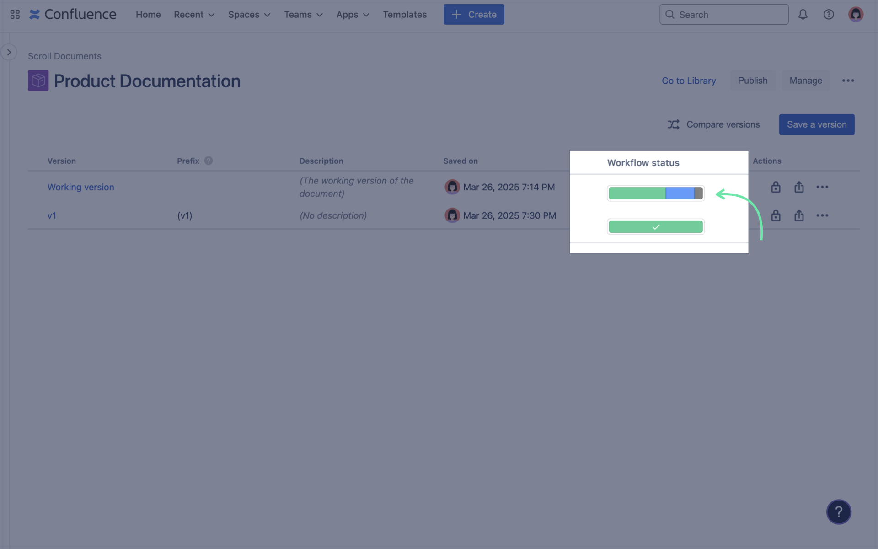Select Home in the top navigation
This screenshot has height=549, width=878.
[148, 14]
